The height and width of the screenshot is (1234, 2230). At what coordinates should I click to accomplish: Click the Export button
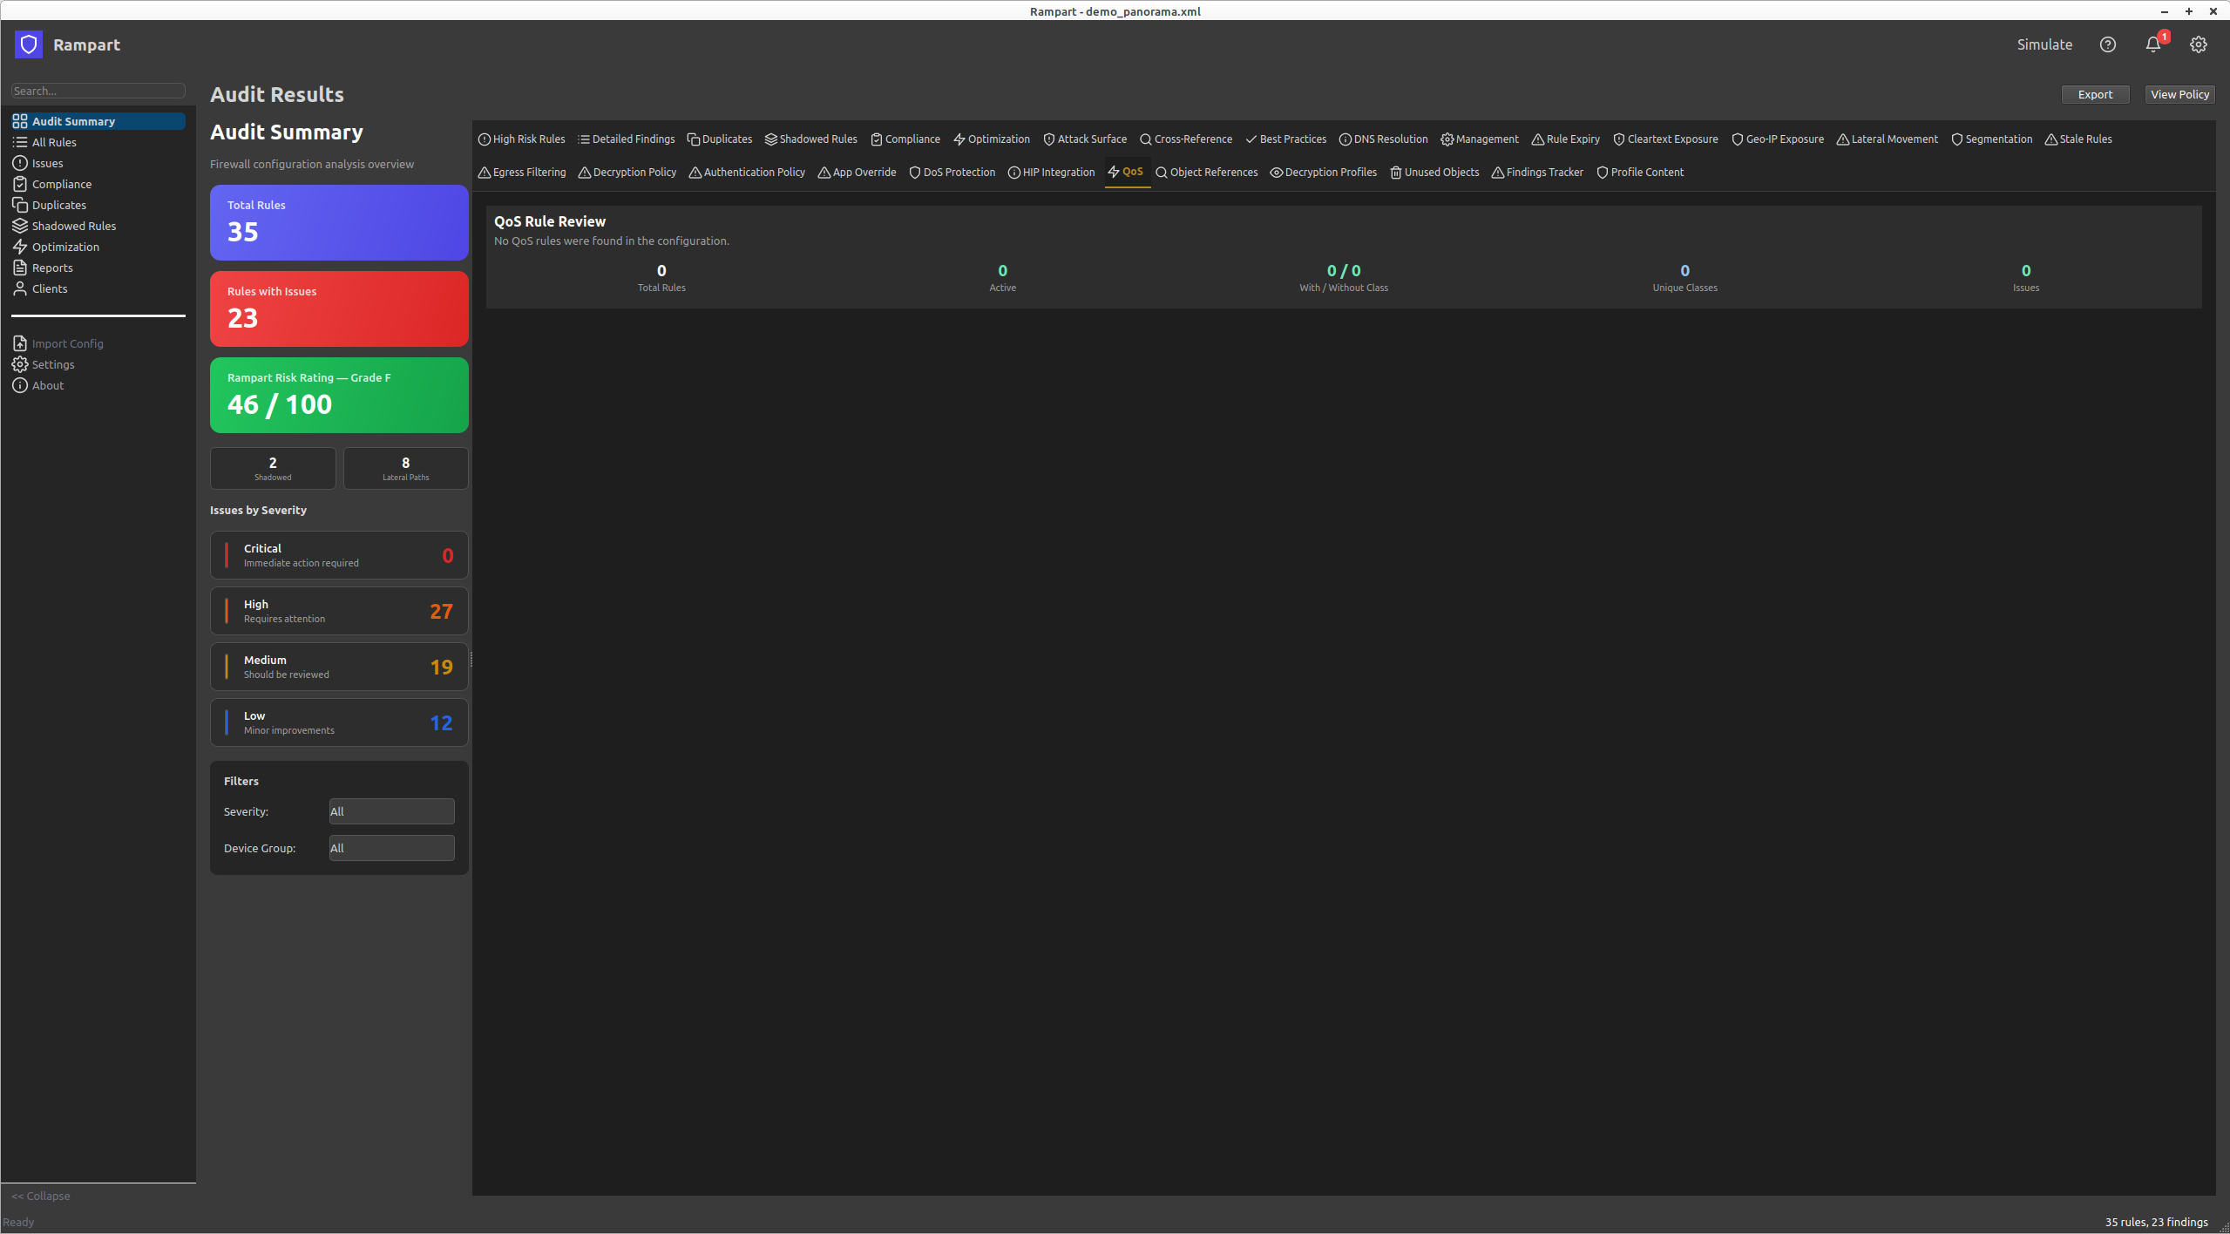(2095, 94)
